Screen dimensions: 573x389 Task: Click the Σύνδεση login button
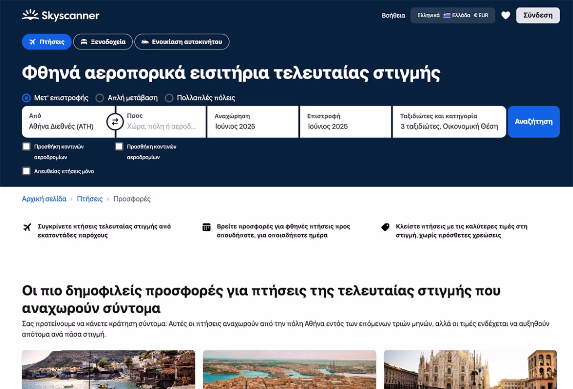pyautogui.click(x=538, y=15)
